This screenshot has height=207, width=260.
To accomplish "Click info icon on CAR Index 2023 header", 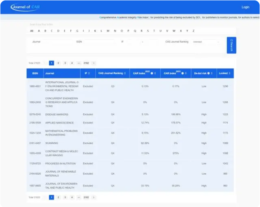I will (x=183, y=73).
